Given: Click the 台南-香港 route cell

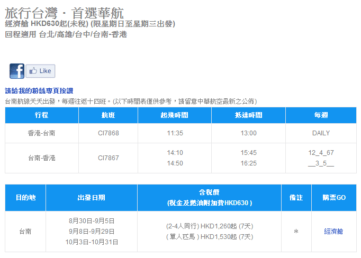Looking at the screenshot, I should tap(42, 158).
